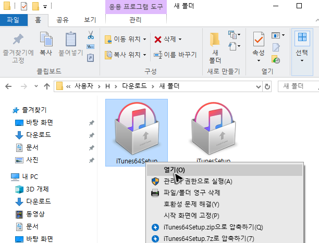The height and width of the screenshot is (243, 319).
Task: Click the refresh button
Action: (x=267, y=86)
